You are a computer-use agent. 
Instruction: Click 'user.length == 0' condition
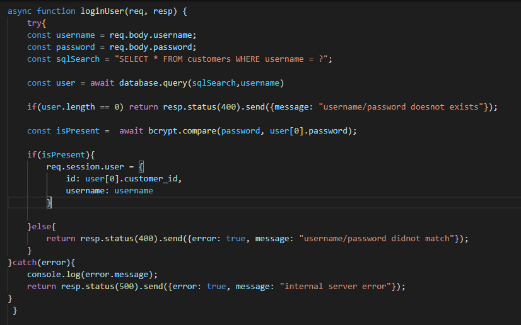click(80, 107)
